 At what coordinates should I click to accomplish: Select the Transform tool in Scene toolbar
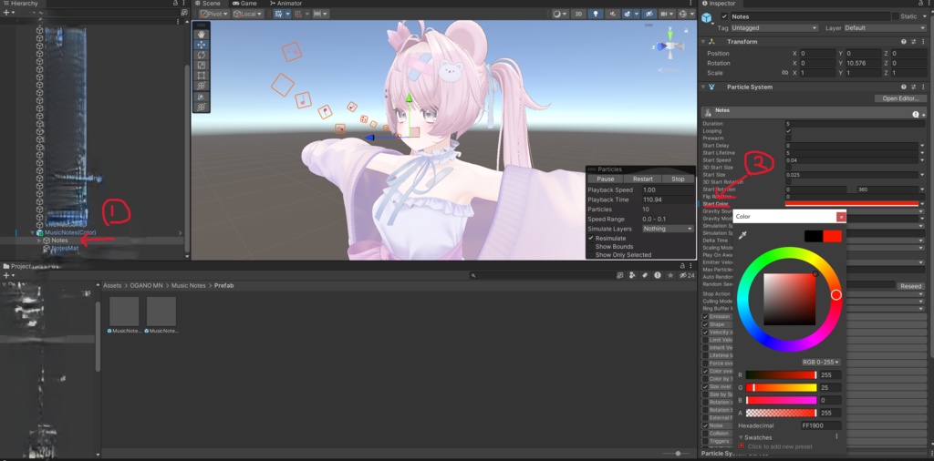pos(202,86)
